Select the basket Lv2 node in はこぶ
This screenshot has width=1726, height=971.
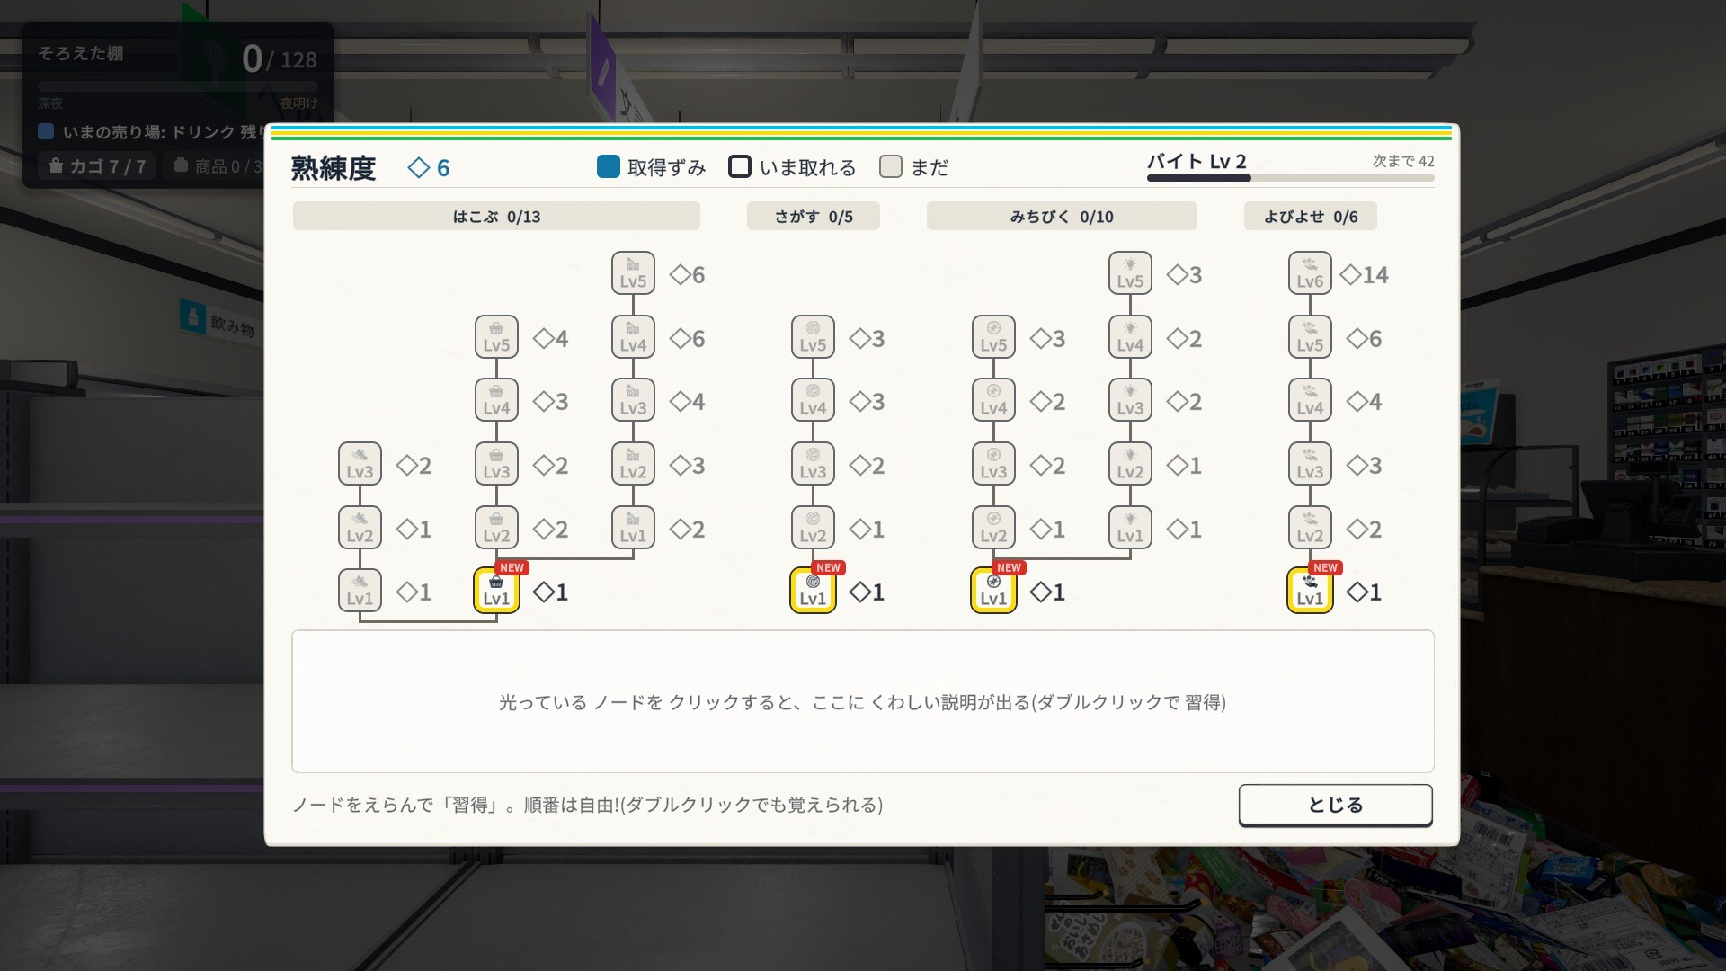tap(496, 528)
